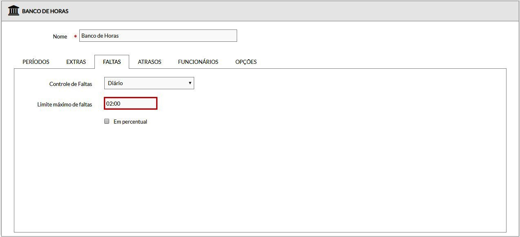Focus the Nome text field
The height and width of the screenshot is (237, 520).
pyautogui.click(x=158, y=36)
